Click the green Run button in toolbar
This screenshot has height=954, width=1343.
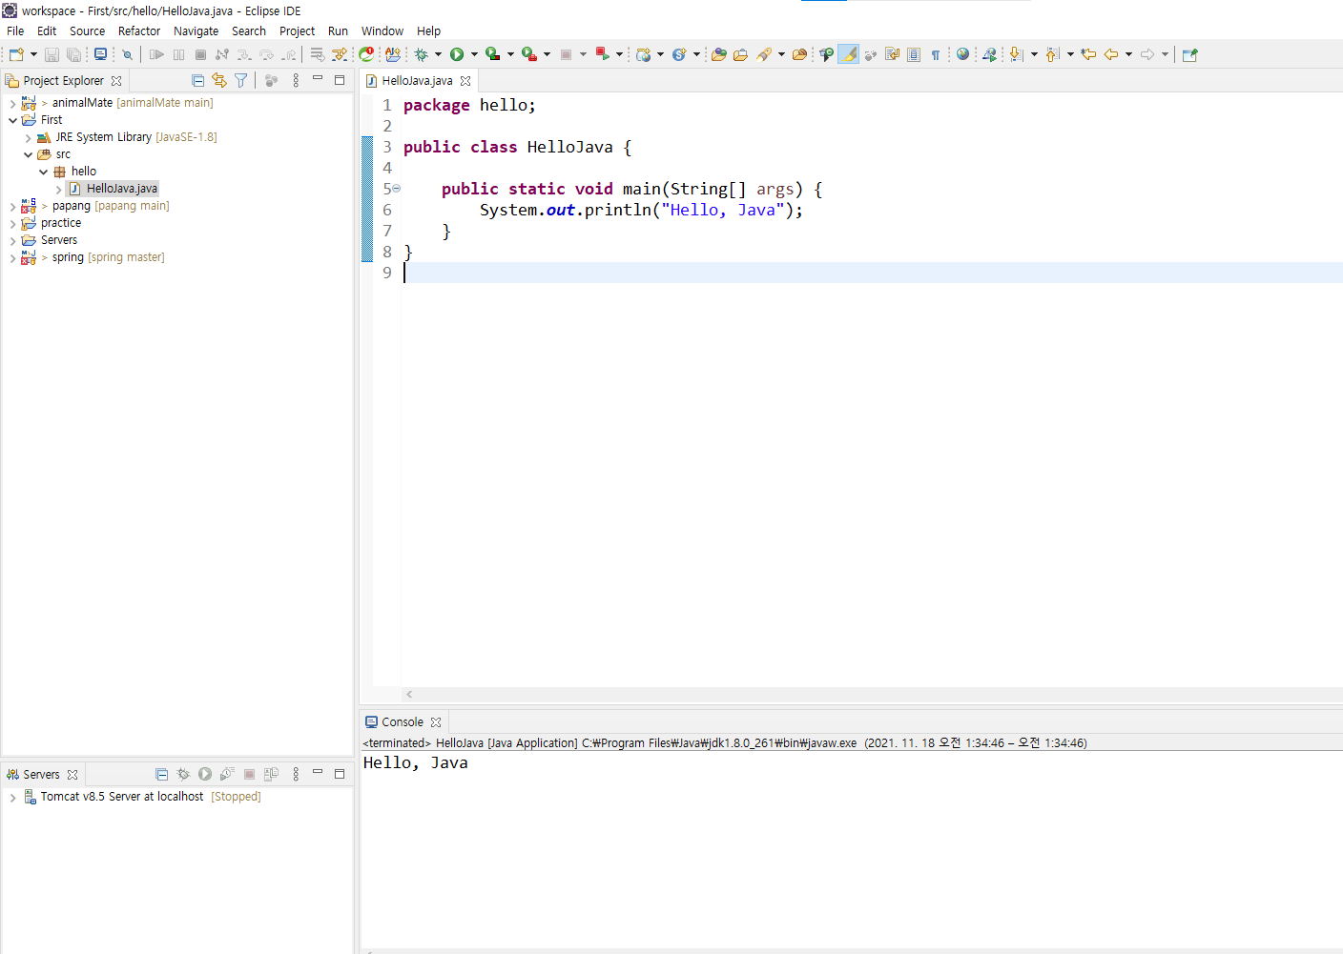pos(457,54)
